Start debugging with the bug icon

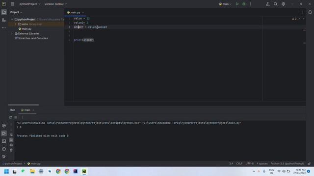click(x=244, y=4)
